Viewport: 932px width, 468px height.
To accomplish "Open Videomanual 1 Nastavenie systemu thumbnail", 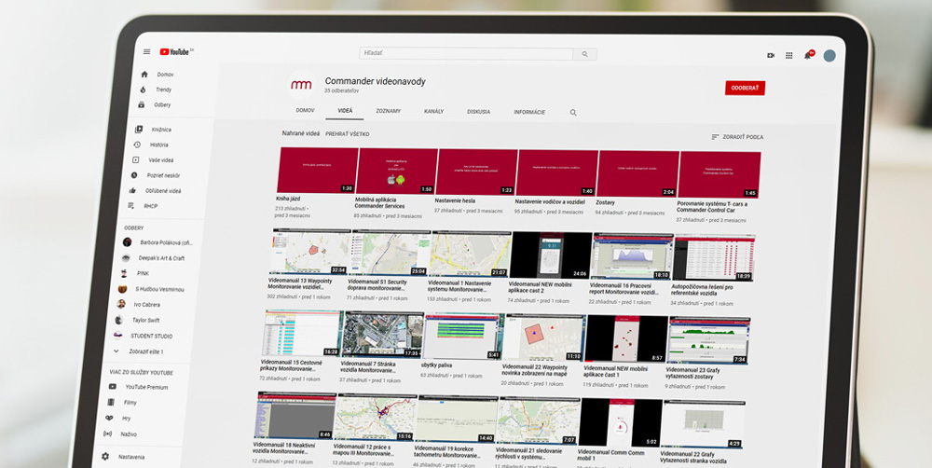I will click(470, 255).
